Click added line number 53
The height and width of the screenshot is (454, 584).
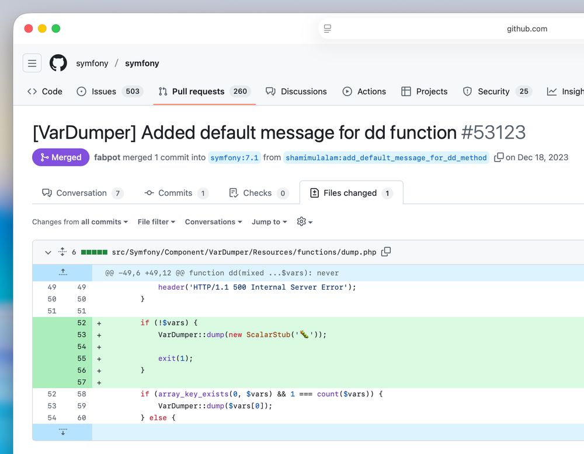point(82,335)
